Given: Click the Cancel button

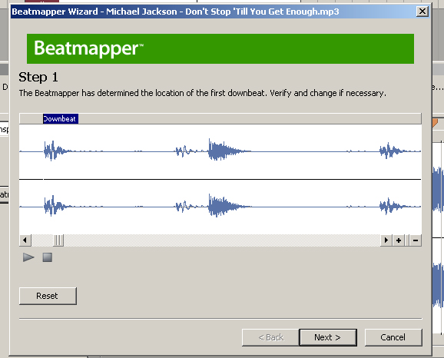Looking at the screenshot, I should point(393,337).
